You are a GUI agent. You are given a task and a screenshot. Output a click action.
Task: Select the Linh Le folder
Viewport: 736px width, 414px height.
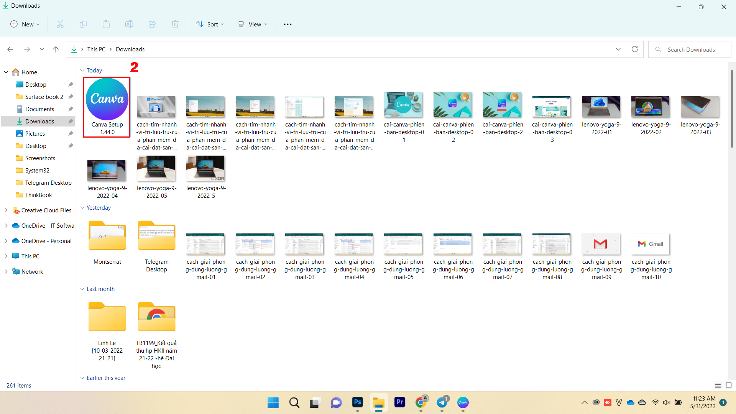tap(107, 331)
